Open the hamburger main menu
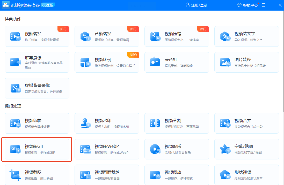284x185 pixels. [x=264, y=5]
